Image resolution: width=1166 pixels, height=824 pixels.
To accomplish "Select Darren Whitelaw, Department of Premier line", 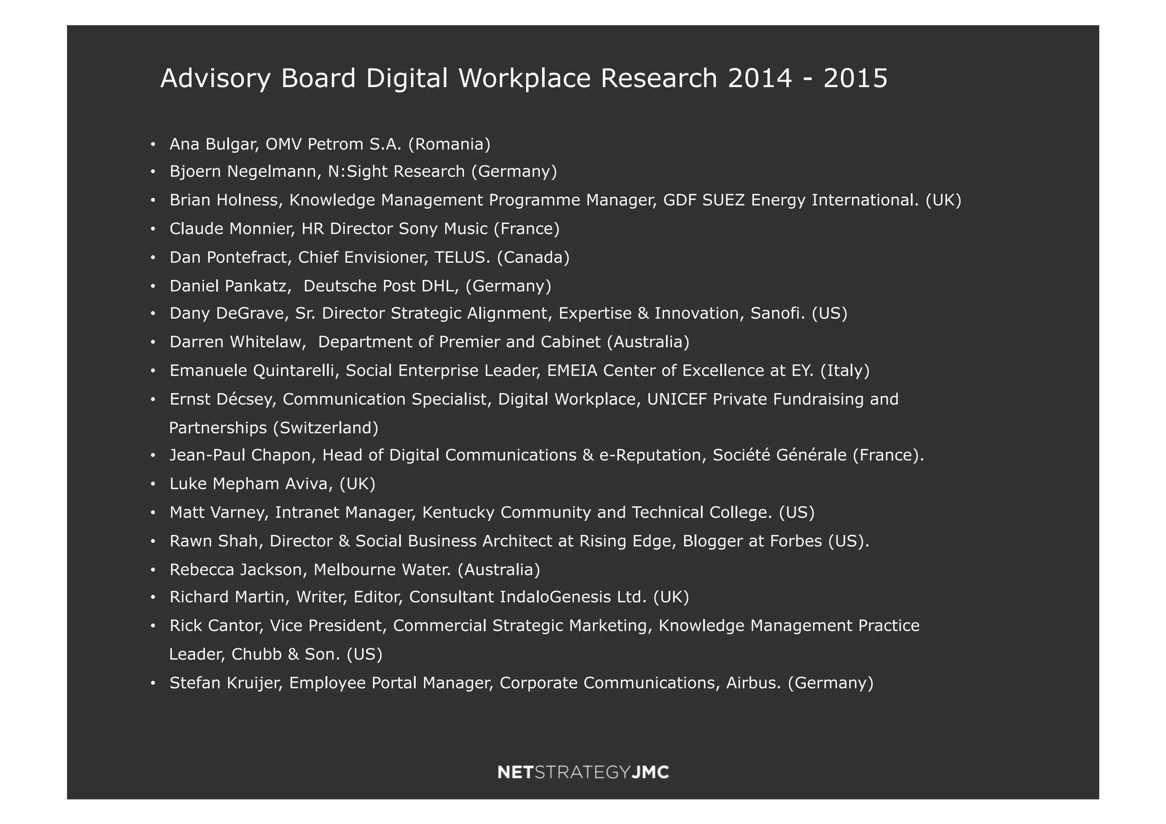I will 429,342.
